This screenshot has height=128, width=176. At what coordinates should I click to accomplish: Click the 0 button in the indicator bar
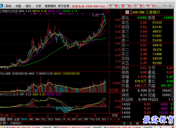[119, 119]
